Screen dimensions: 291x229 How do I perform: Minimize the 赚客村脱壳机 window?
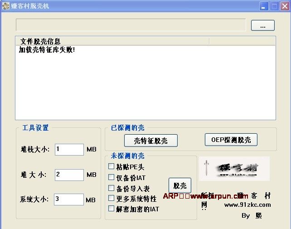point(264,6)
